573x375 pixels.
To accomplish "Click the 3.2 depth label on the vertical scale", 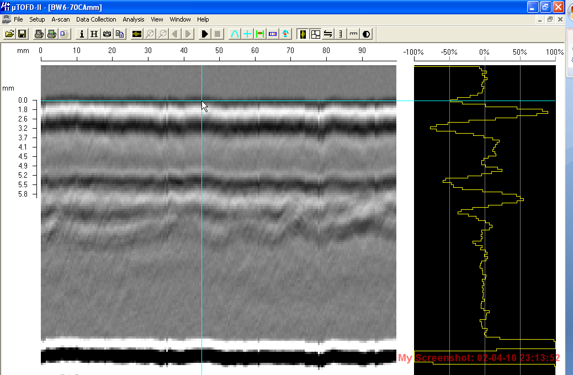I will pos(23,128).
